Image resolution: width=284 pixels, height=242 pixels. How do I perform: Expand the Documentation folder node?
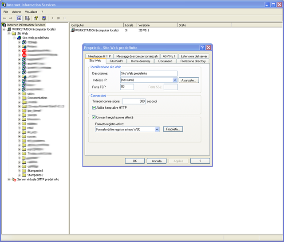(x=19, y=98)
